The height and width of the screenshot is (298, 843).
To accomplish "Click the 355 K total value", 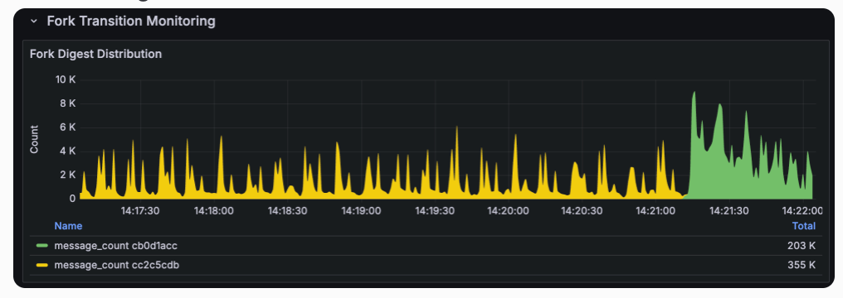I will coord(801,265).
